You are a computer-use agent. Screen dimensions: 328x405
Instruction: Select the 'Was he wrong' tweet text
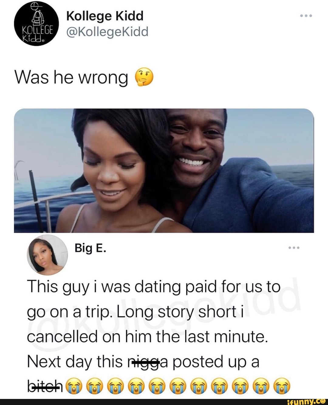pos(71,78)
